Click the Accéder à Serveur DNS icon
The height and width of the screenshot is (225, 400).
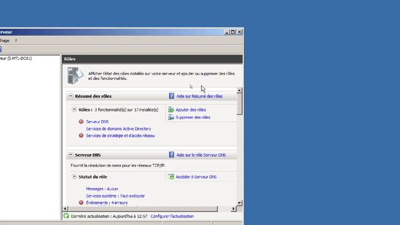click(171, 177)
